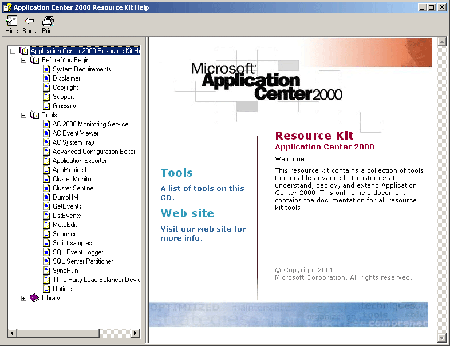Click the 'Copyright 2001' footer text

pos(304,270)
